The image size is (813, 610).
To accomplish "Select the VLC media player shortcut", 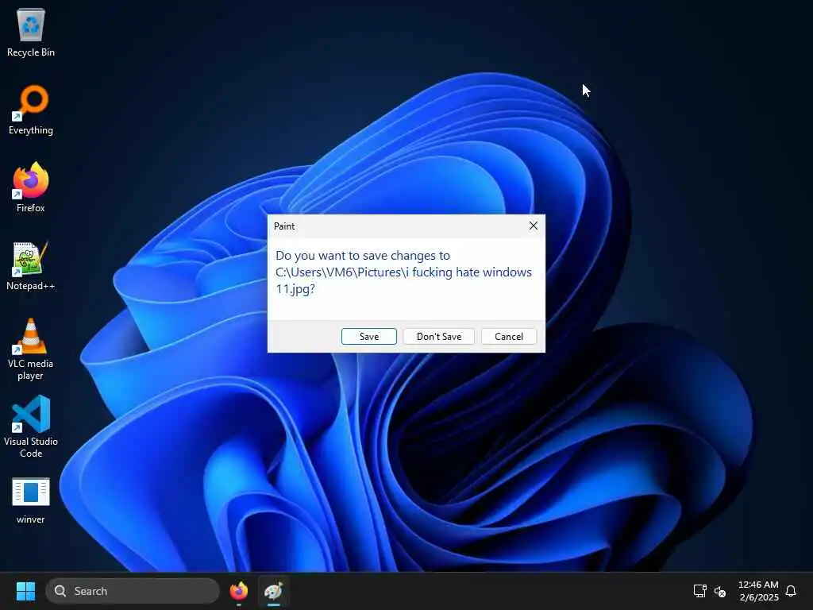I will click(31, 349).
